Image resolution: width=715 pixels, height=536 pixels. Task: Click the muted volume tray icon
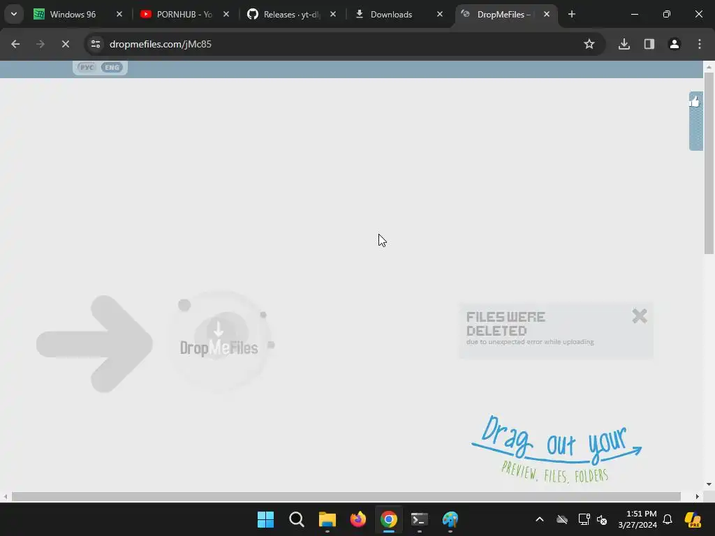[602, 519]
